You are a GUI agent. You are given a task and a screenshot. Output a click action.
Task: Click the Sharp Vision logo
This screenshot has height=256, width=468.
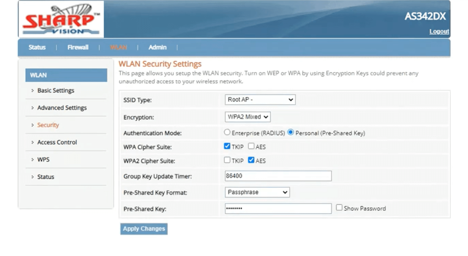tap(61, 19)
